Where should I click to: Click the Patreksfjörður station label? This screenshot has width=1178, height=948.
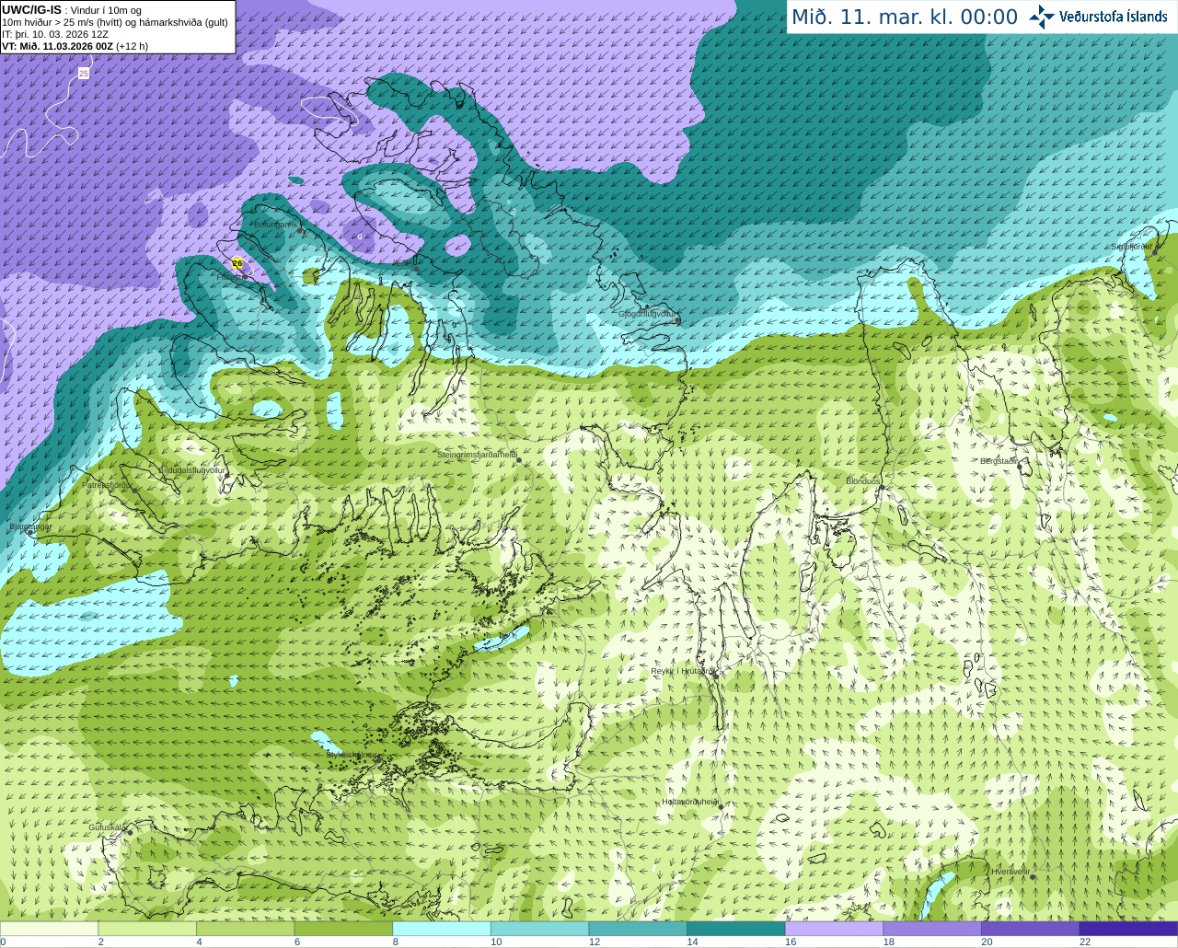click(x=107, y=484)
